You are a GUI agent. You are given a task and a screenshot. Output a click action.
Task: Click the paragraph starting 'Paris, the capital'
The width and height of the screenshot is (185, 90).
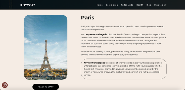click(122, 28)
